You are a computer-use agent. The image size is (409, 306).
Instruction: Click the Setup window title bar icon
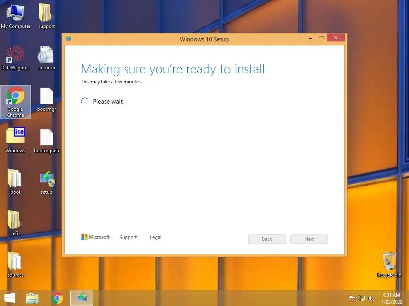(69, 38)
